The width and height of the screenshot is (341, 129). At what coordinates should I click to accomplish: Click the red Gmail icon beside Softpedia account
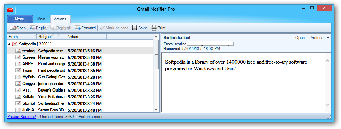(x=15, y=44)
